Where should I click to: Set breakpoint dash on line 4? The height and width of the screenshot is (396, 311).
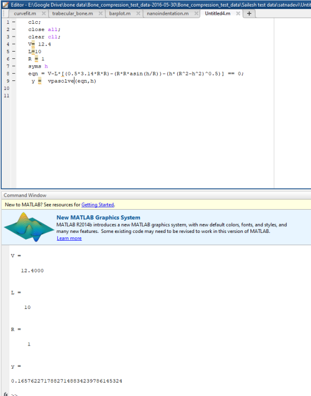[14, 44]
